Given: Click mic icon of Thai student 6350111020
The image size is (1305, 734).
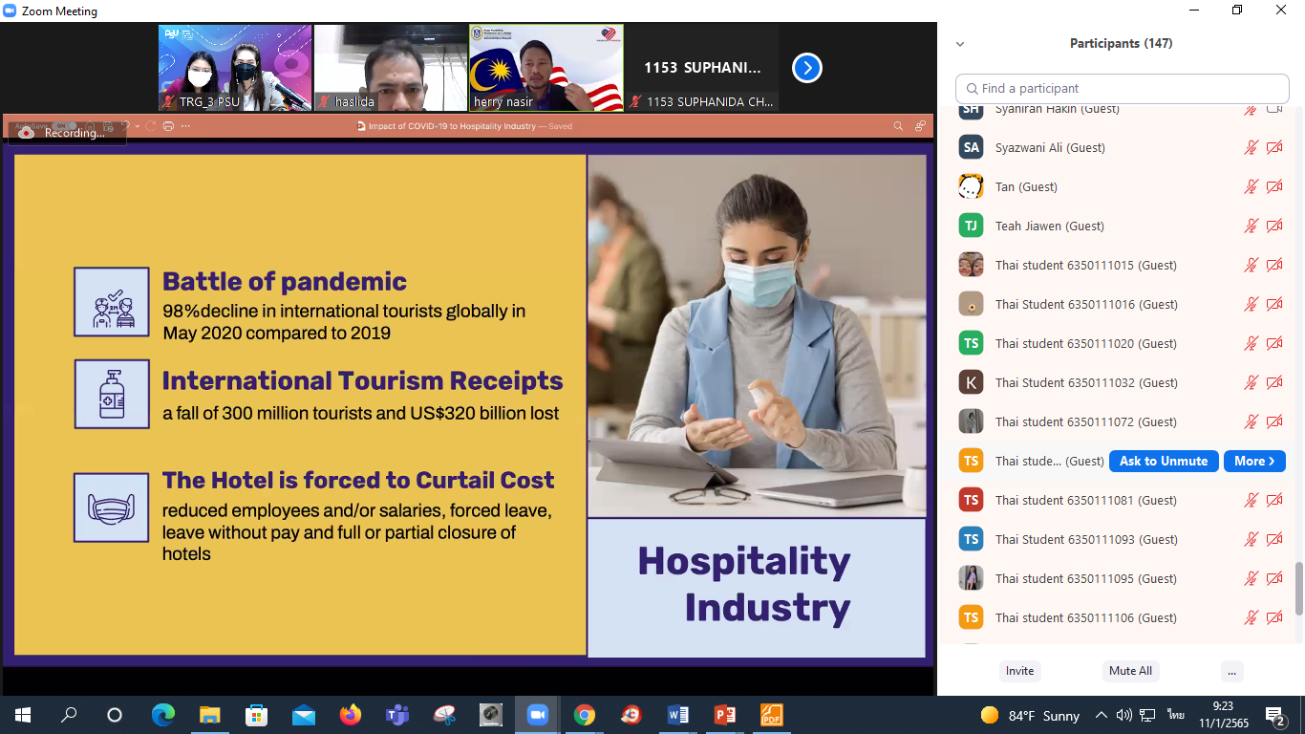Looking at the screenshot, I should click(1251, 343).
